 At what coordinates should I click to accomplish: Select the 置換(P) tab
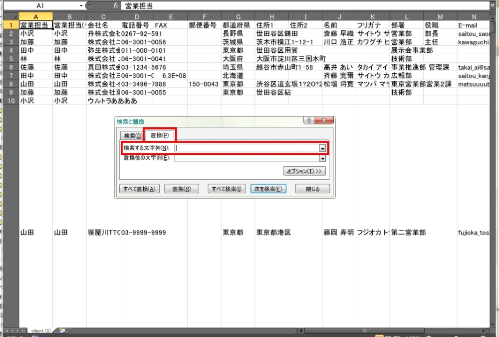pyautogui.click(x=160, y=135)
